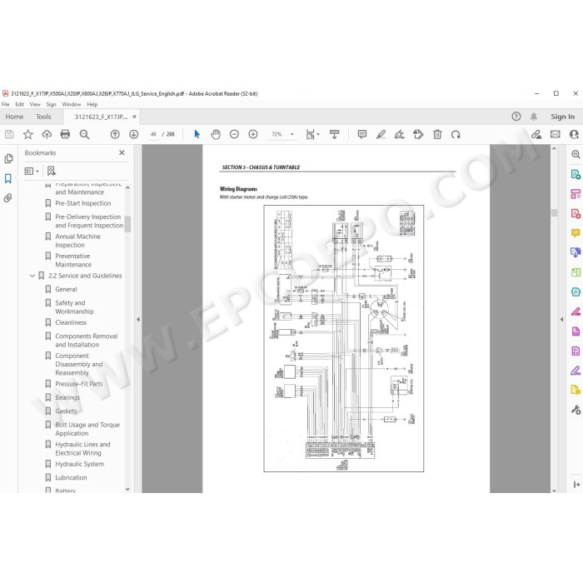
Task: Click the Save file icon
Action: click(x=9, y=134)
